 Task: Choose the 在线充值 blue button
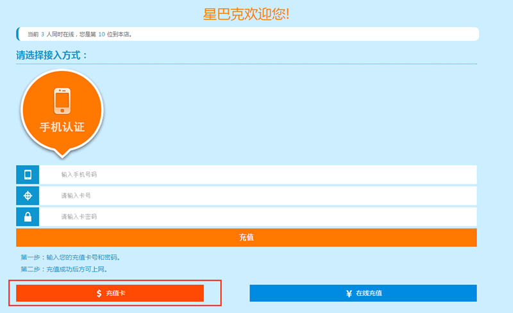[363, 293]
